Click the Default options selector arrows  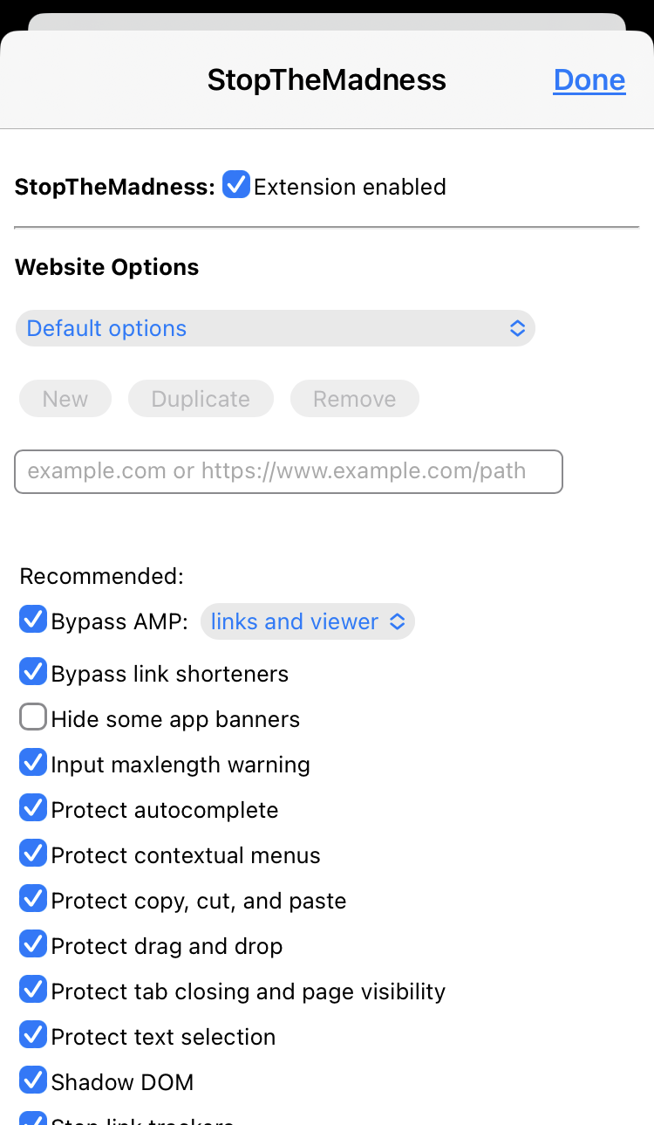(517, 328)
